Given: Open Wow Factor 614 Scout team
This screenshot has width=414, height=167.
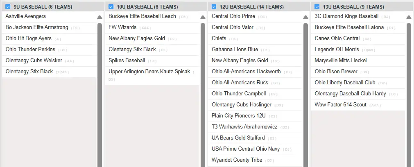Looking at the screenshot, I should [340, 105].
